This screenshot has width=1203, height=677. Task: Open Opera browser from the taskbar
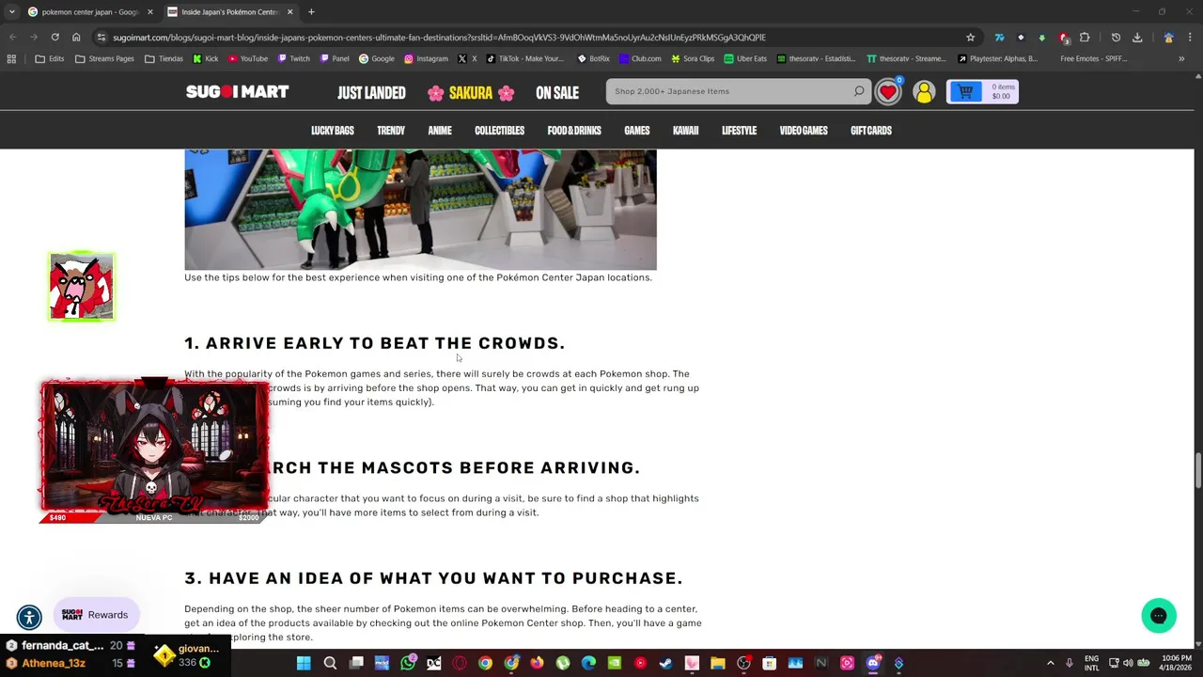click(460, 664)
